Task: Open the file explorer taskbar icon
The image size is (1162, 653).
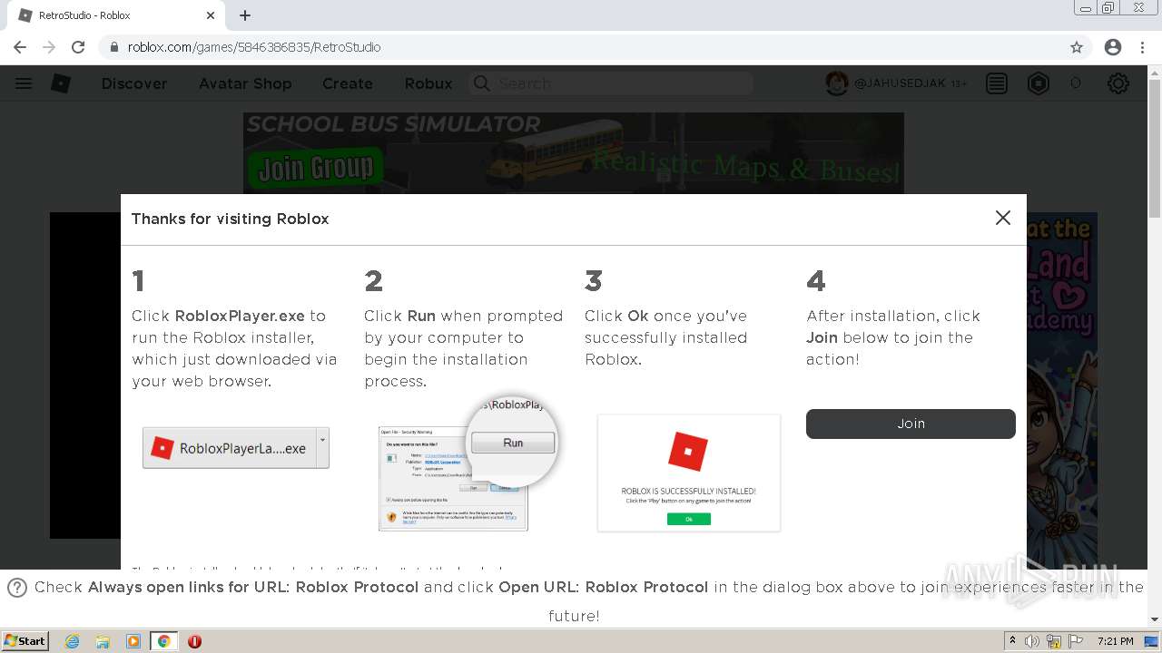Action: point(103,641)
